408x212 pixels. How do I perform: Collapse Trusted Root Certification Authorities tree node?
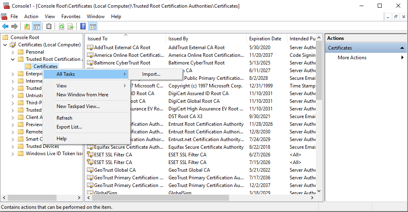[13, 59]
